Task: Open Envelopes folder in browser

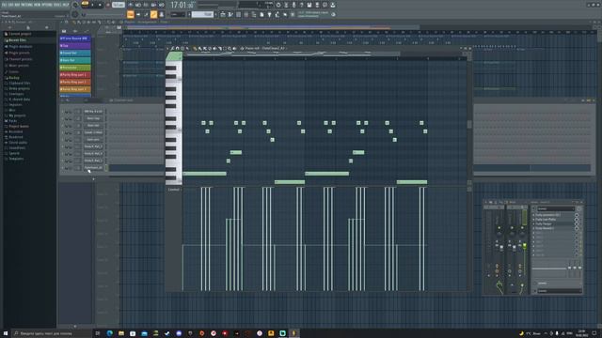Action: (x=16, y=94)
